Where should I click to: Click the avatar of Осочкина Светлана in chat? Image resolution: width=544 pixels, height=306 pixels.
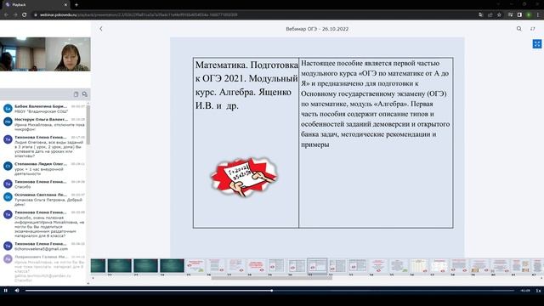click(x=8, y=197)
